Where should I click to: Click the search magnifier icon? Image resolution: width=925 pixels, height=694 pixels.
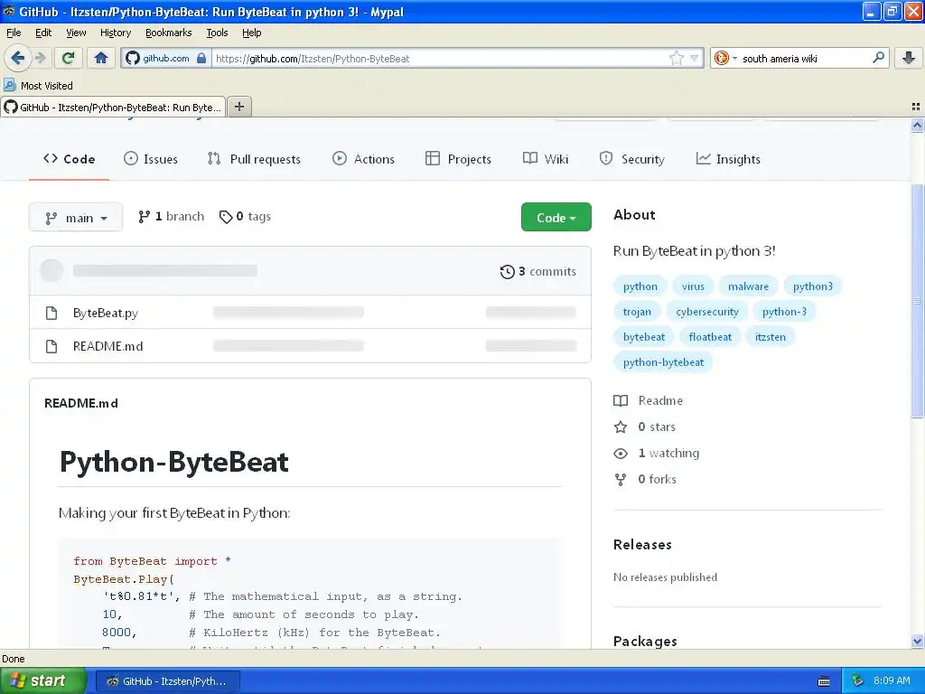878,58
